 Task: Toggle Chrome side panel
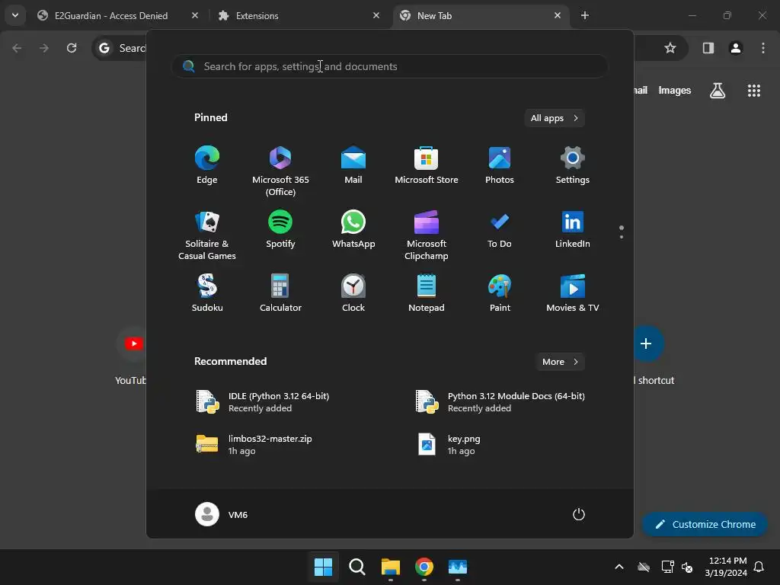(x=708, y=48)
